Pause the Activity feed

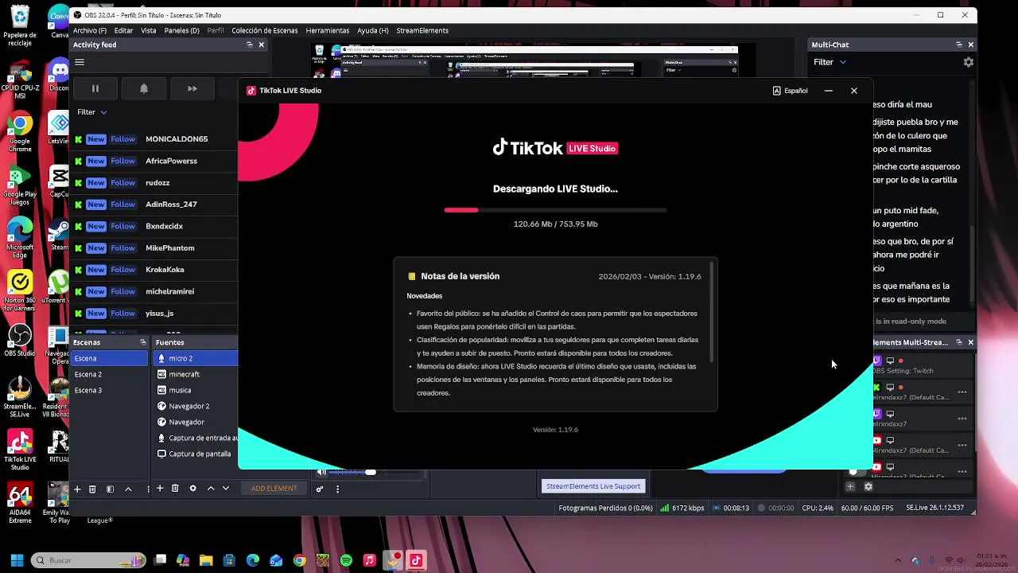coord(95,88)
